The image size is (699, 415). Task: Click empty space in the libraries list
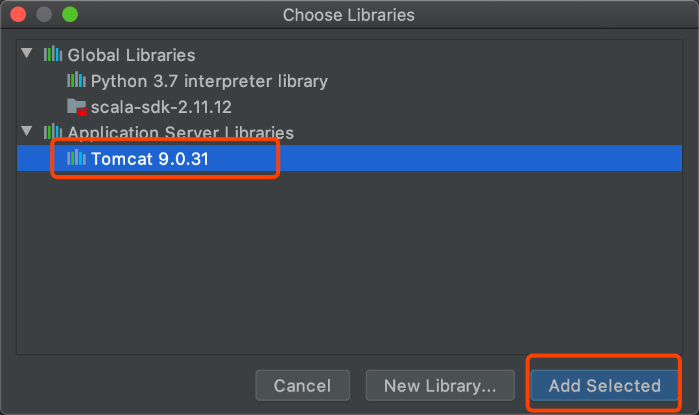coord(349,259)
